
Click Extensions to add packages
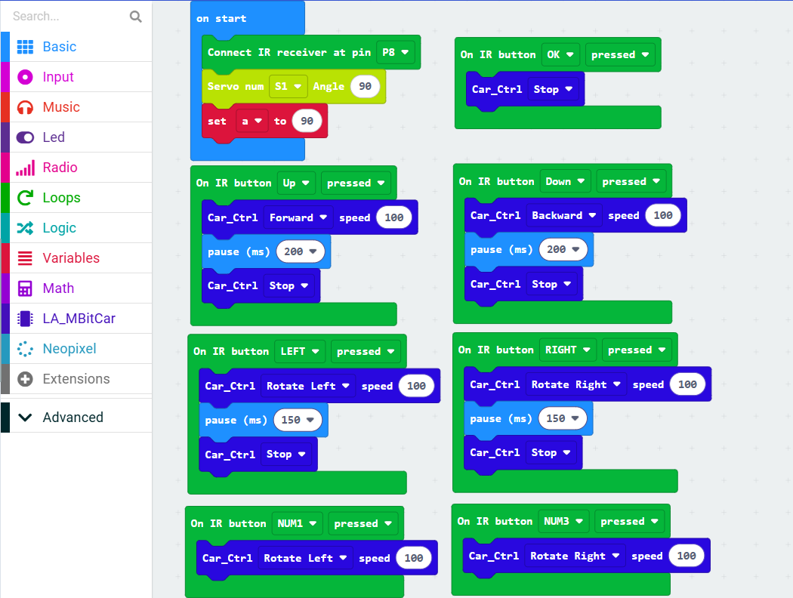click(x=76, y=378)
